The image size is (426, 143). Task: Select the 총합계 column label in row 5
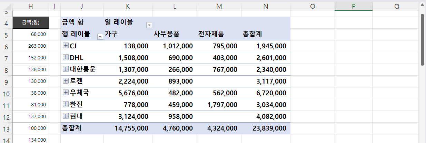tap(266, 34)
